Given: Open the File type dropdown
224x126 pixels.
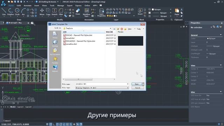Looking at the screenshot, I should pyautogui.click(x=128, y=88).
